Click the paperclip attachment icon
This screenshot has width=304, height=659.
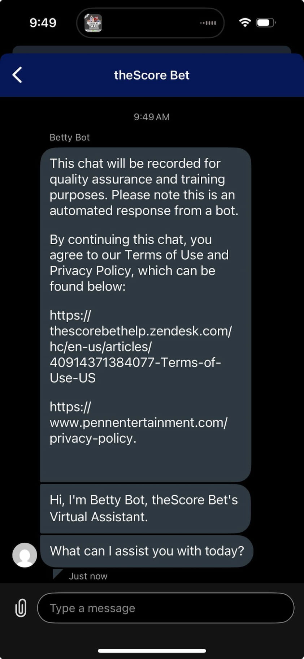coord(21,608)
